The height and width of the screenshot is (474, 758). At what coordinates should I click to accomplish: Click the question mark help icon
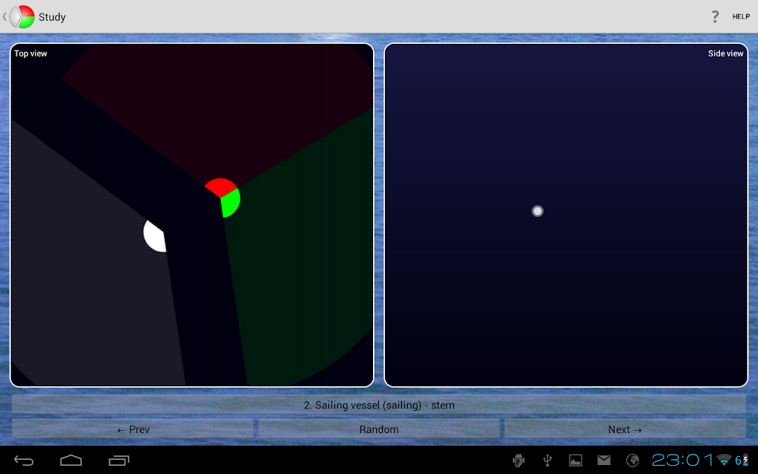pyautogui.click(x=714, y=16)
